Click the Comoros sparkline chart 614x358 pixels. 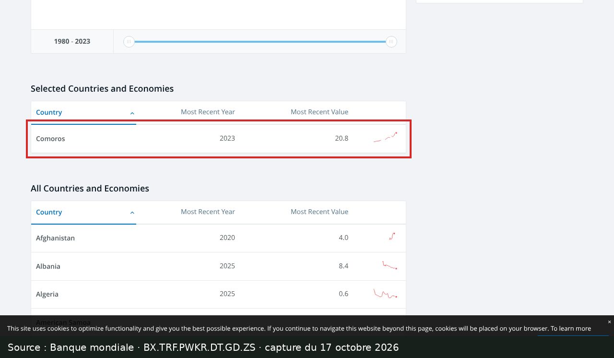click(x=386, y=137)
